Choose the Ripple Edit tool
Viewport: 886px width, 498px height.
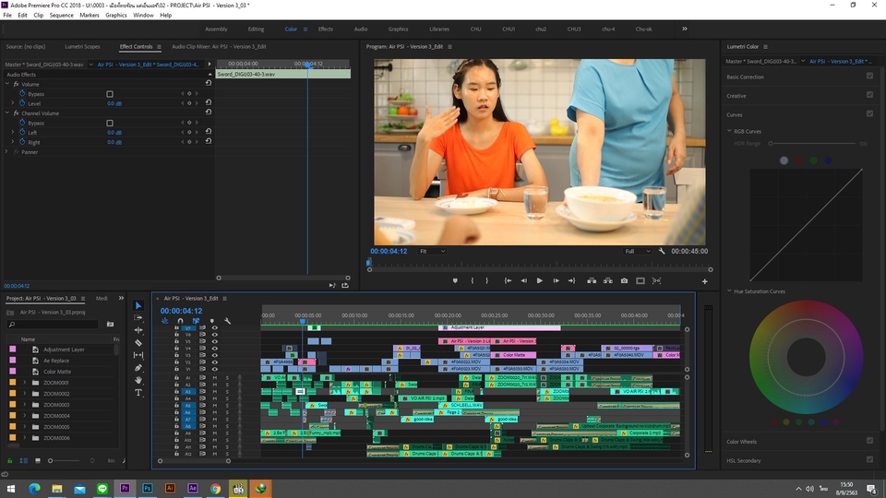tap(138, 330)
